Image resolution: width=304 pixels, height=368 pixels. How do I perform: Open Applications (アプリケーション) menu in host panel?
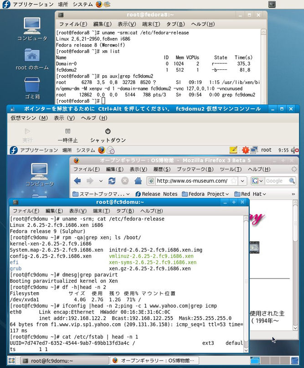tap(33, 4)
